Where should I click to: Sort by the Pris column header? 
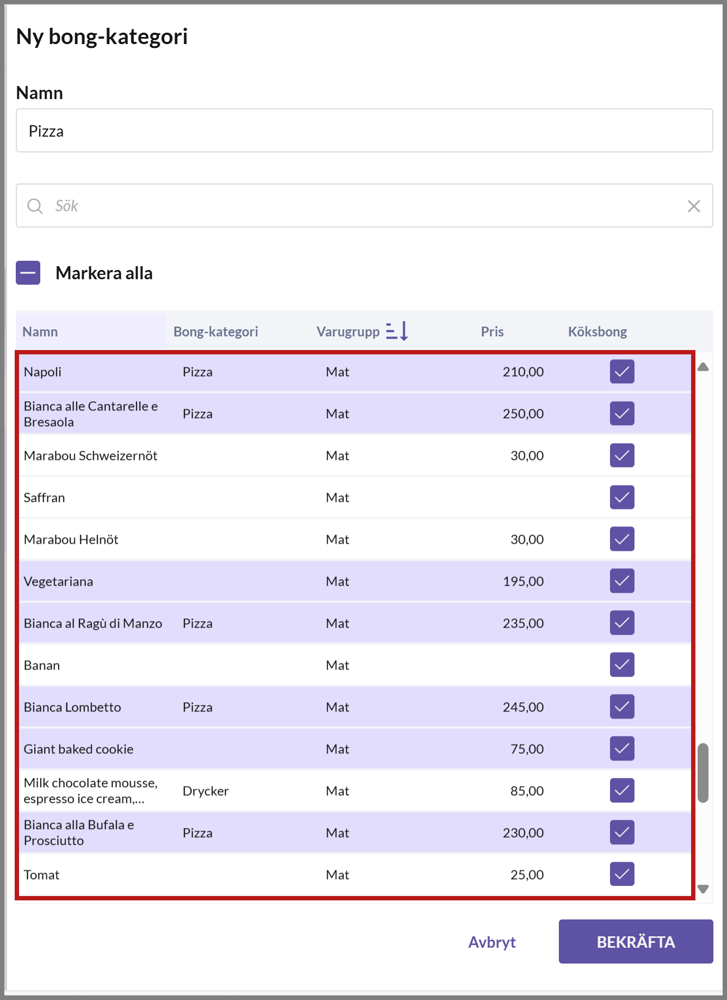pos(492,332)
